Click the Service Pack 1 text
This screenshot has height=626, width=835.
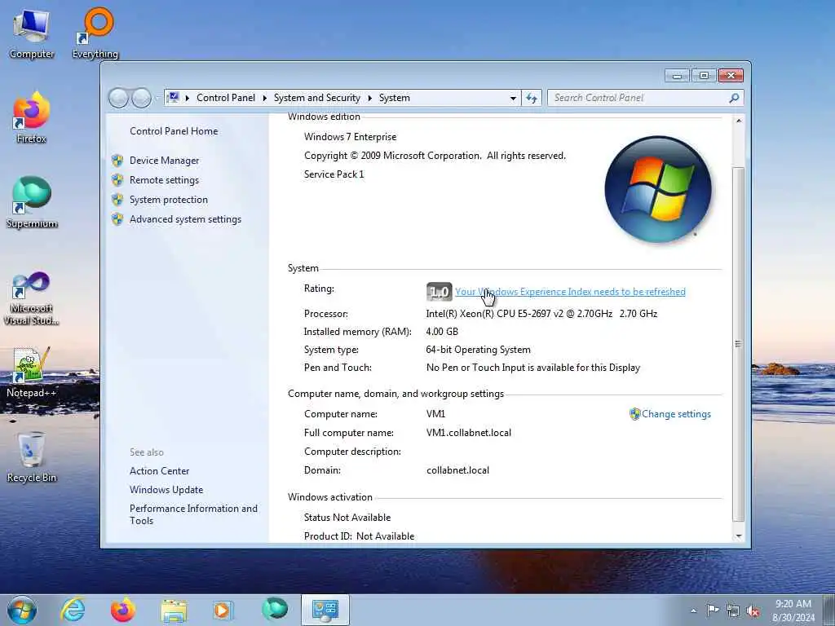[334, 174]
